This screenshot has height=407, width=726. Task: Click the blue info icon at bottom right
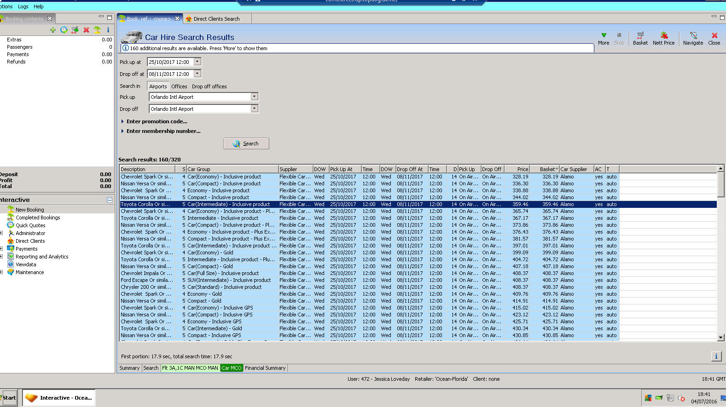(x=716, y=356)
